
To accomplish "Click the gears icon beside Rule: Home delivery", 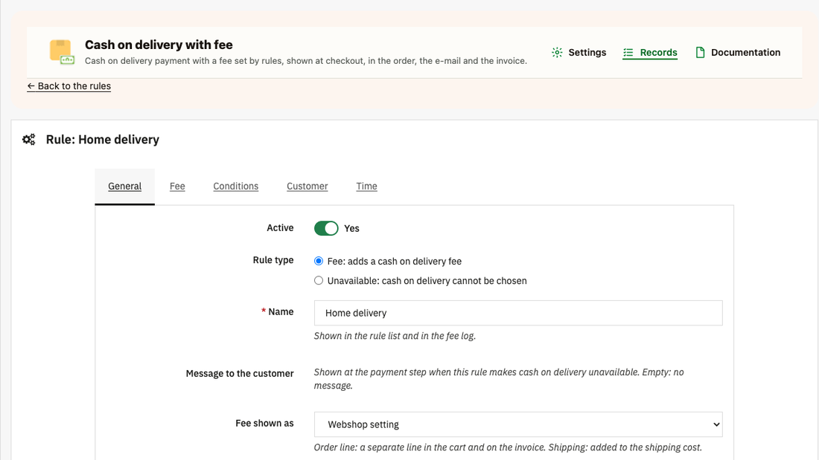I will coord(29,139).
